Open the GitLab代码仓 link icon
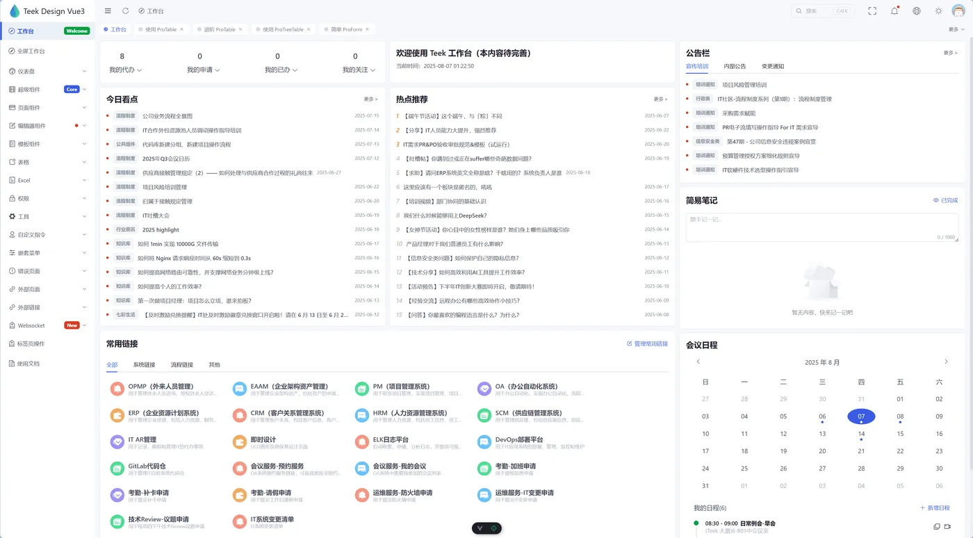Image resolution: width=973 pixels, height=538 pixels. [x=117, y=468]
